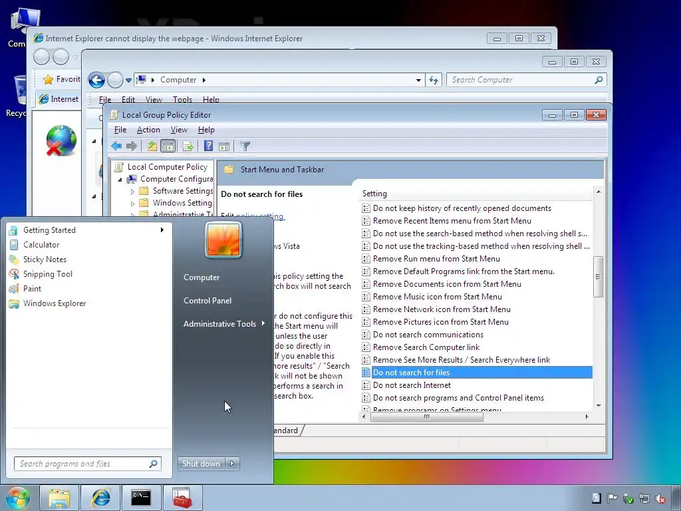Expand Windows Settings tree node

click(133, 204)
